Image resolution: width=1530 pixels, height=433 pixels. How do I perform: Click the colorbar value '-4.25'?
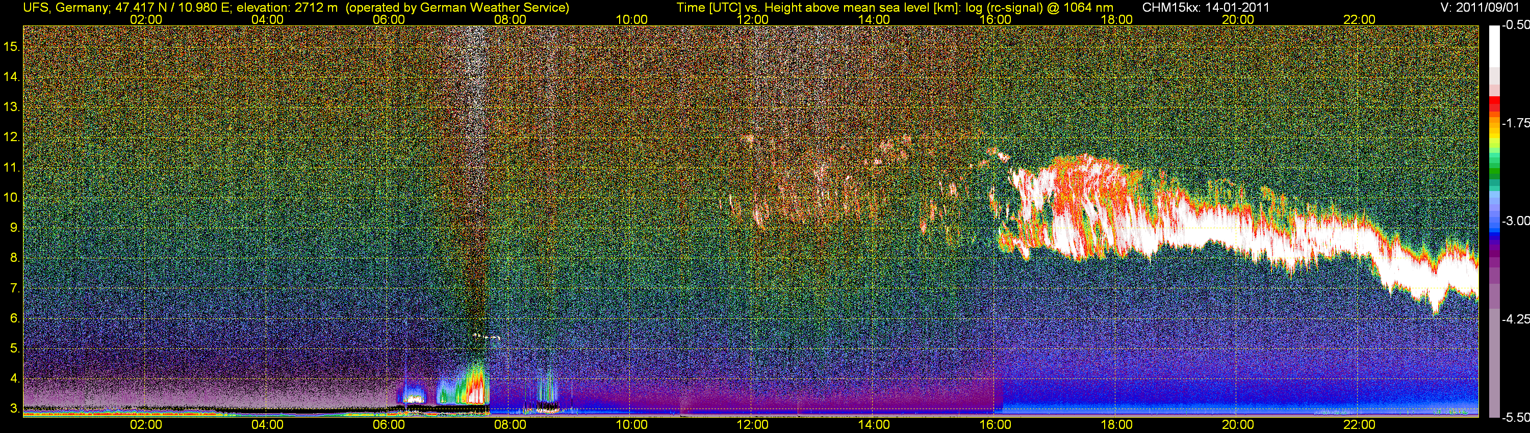click(x=1516, y=319)
